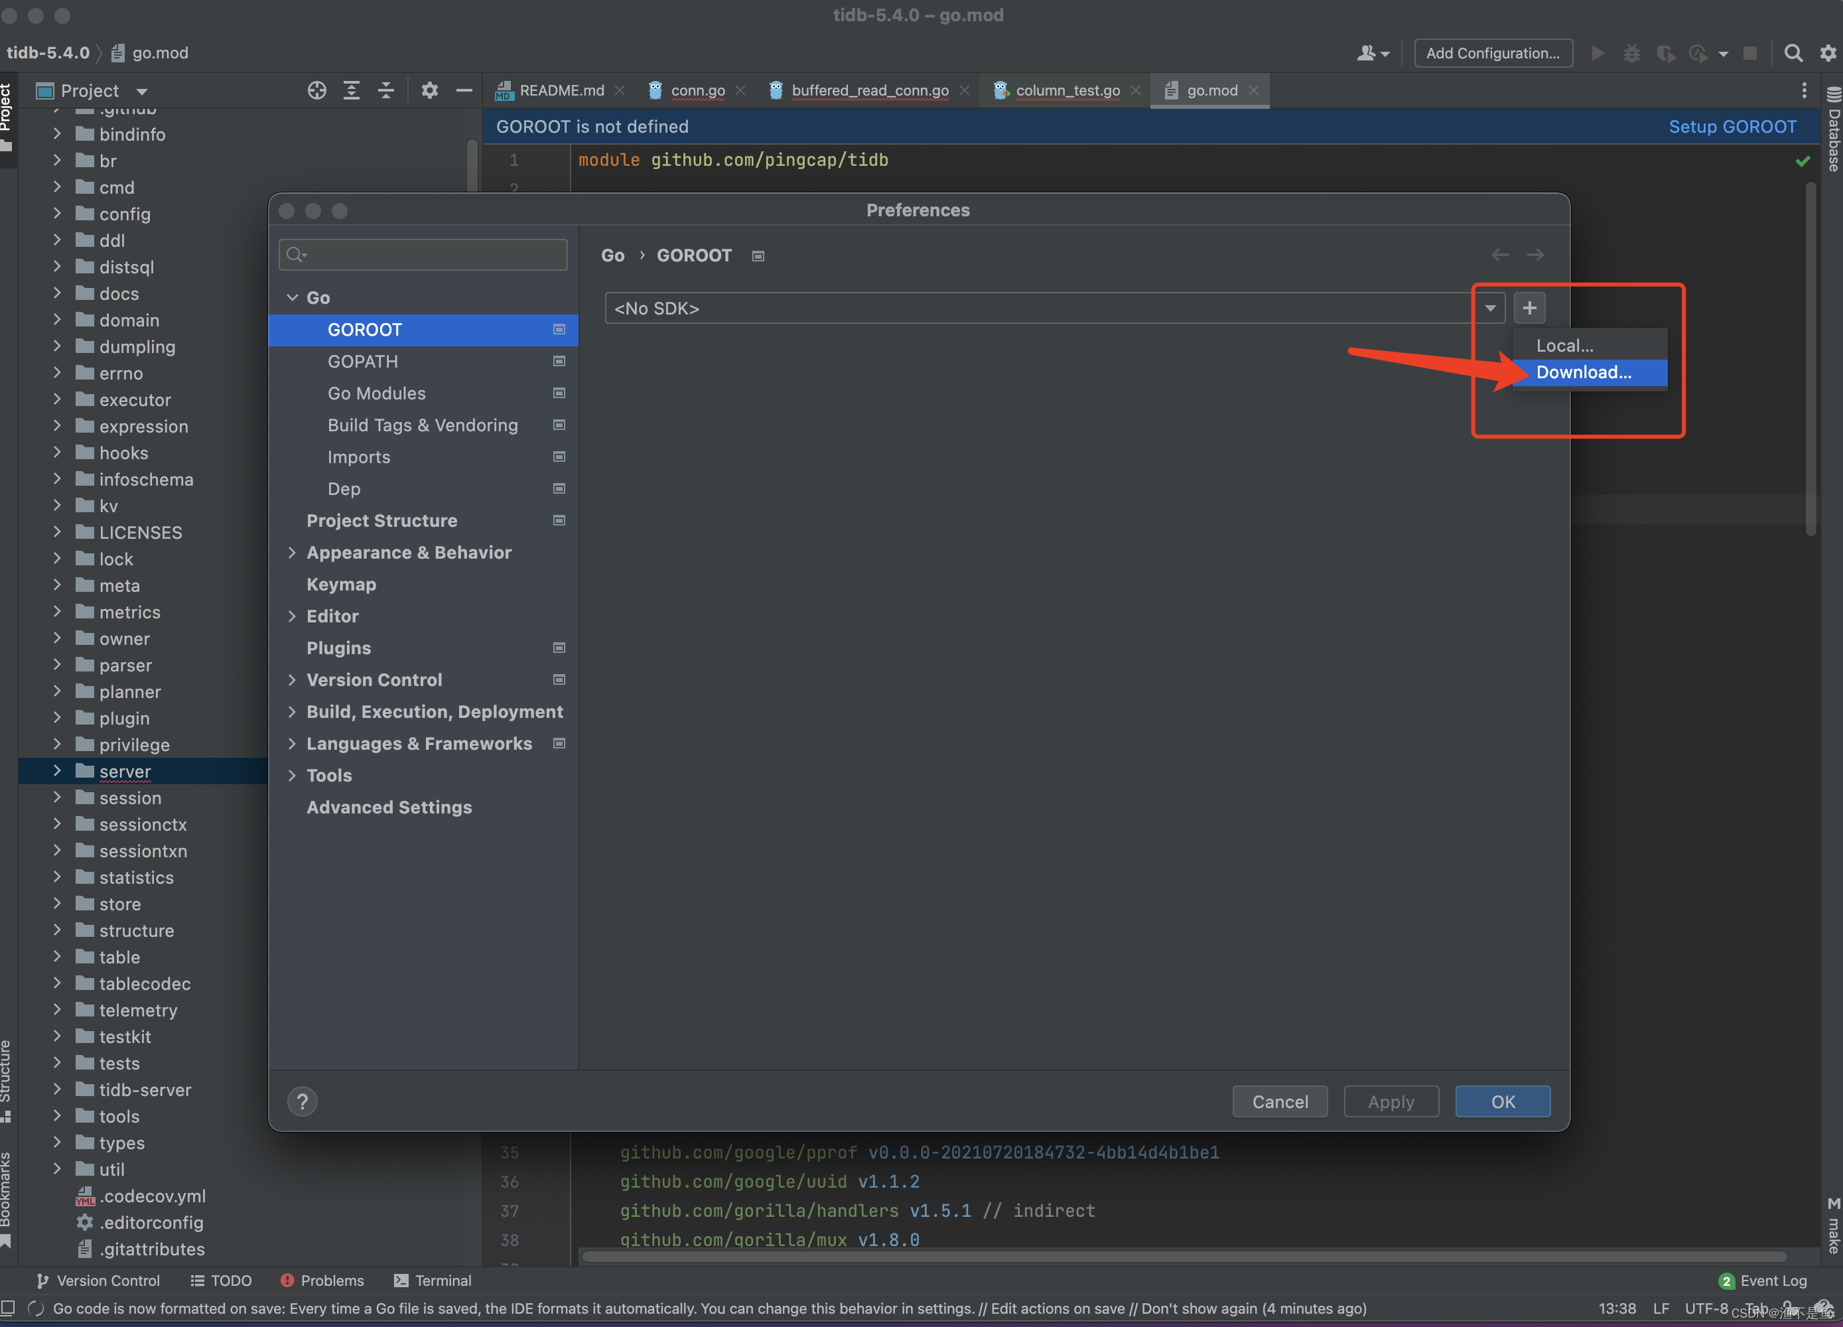Click the plus icon to add new SDK
This screenshot has width=1843, height=1327.
click(x=1527, y=307)
